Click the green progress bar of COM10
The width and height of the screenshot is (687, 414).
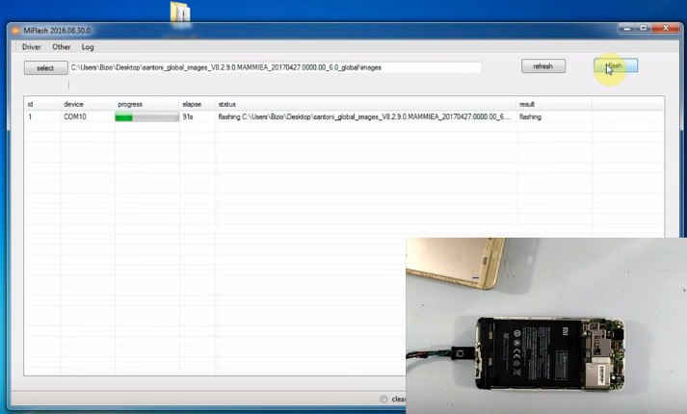pyautogui.click(x=146, y=116)
